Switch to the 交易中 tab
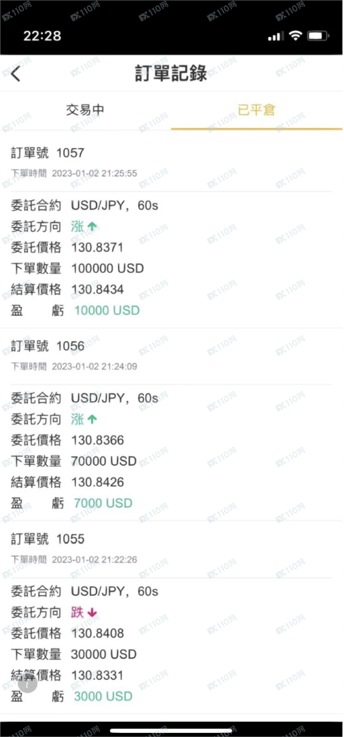 (85, 110)
